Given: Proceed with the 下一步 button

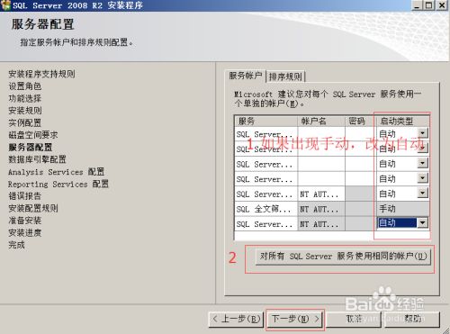Looking at the screenshot, I should click(x=295, y=320).
